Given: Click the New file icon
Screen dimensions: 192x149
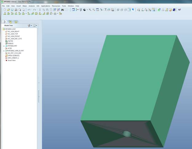Looking at the screenshot, I should tap(5, 10).
